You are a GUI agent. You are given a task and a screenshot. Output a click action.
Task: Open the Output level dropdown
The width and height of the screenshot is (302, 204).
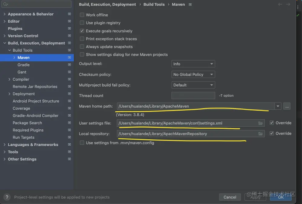point(193,64)
